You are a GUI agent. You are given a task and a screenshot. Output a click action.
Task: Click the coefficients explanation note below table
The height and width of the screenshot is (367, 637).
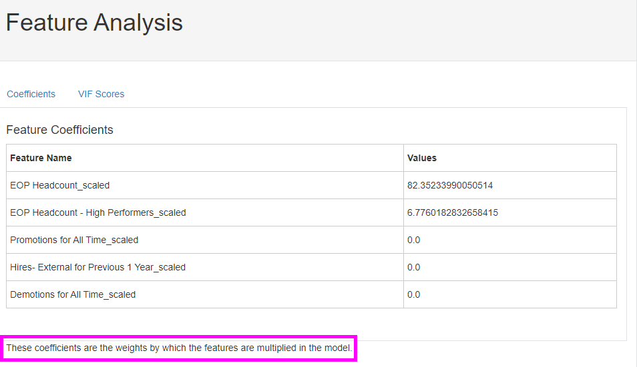click(179, 348)
